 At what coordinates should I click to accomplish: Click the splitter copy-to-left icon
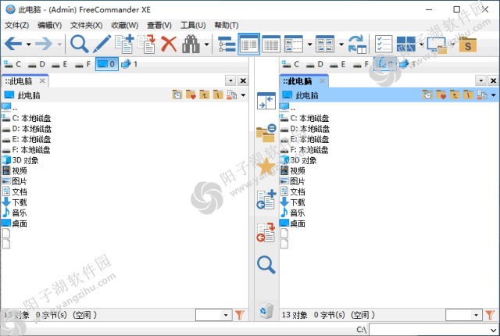[x=266, y=199]
